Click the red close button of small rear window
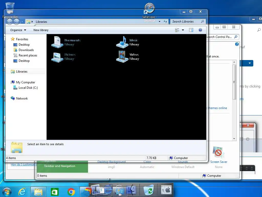 click(248, 125)
